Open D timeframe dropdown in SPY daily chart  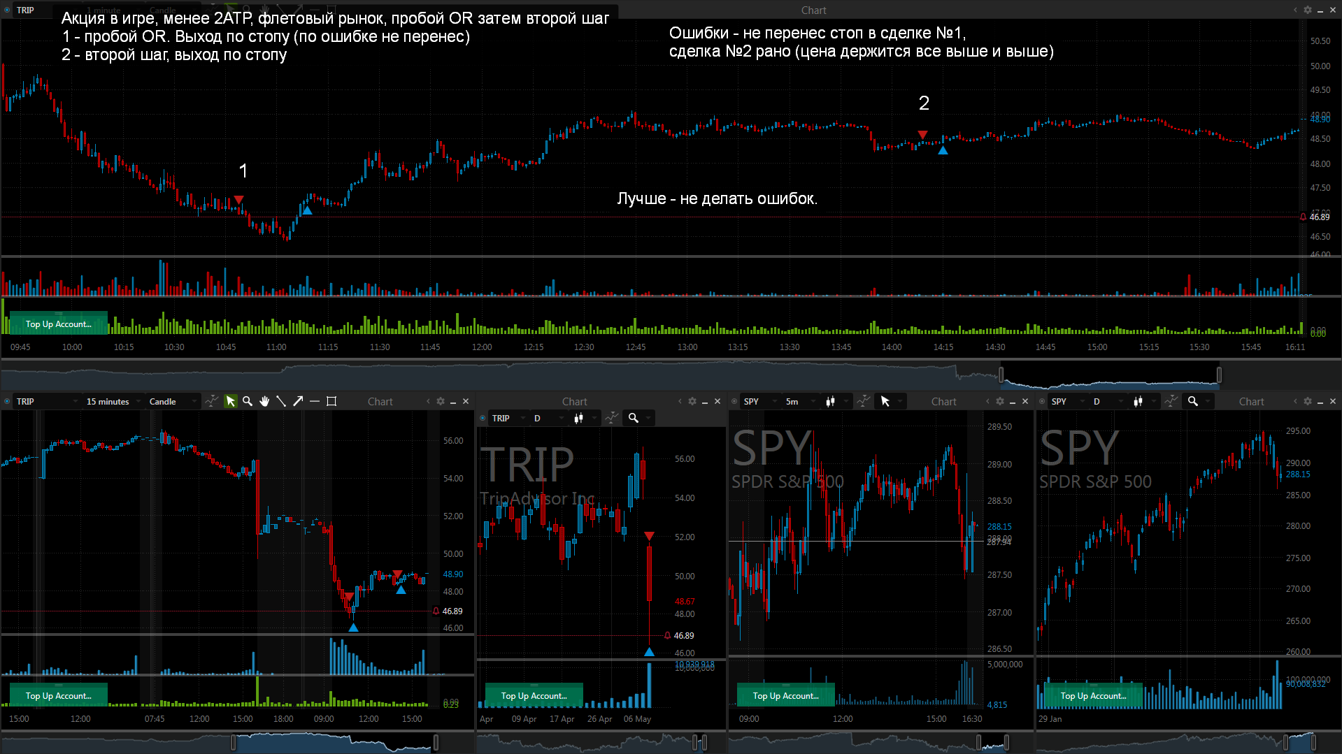tap(1108, 401)
